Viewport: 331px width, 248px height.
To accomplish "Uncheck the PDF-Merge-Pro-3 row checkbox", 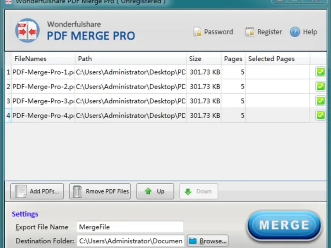I will pos(320,100).
